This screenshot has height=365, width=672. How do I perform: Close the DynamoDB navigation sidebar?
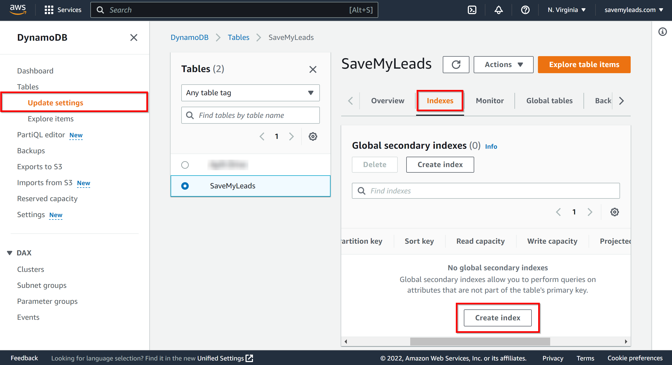(x=134, y=38)
